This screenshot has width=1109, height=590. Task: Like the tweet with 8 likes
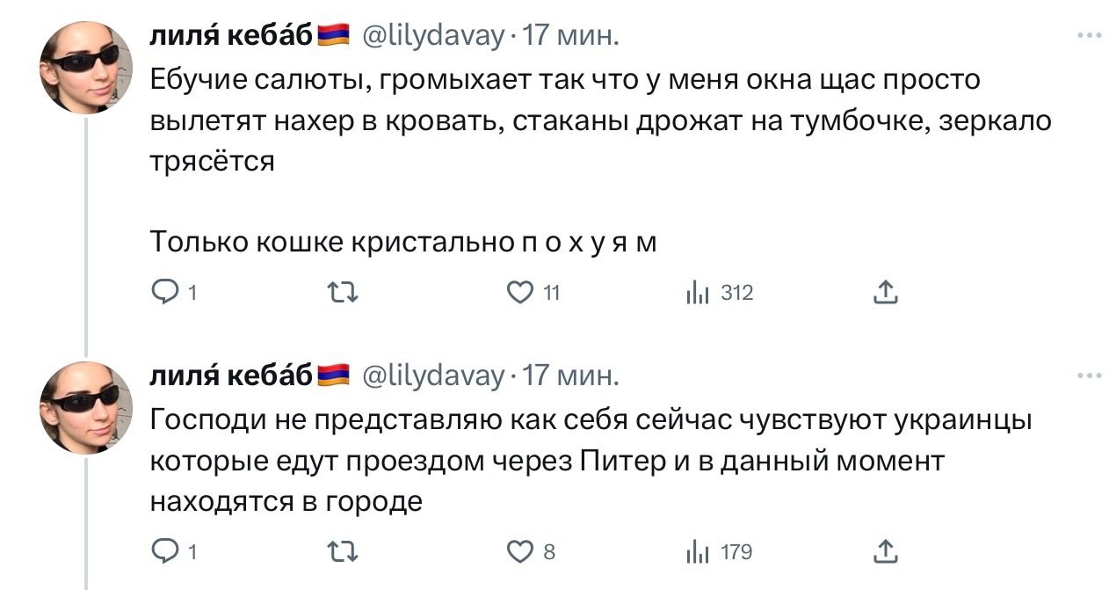coord(522,551)
